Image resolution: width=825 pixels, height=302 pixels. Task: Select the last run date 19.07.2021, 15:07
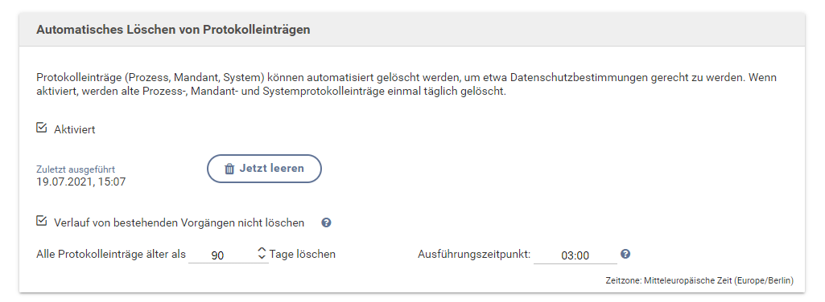pos(81,182)
